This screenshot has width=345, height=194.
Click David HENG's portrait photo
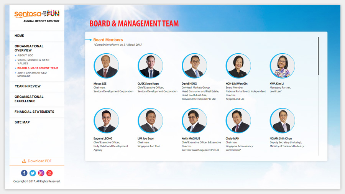(194, 66)
